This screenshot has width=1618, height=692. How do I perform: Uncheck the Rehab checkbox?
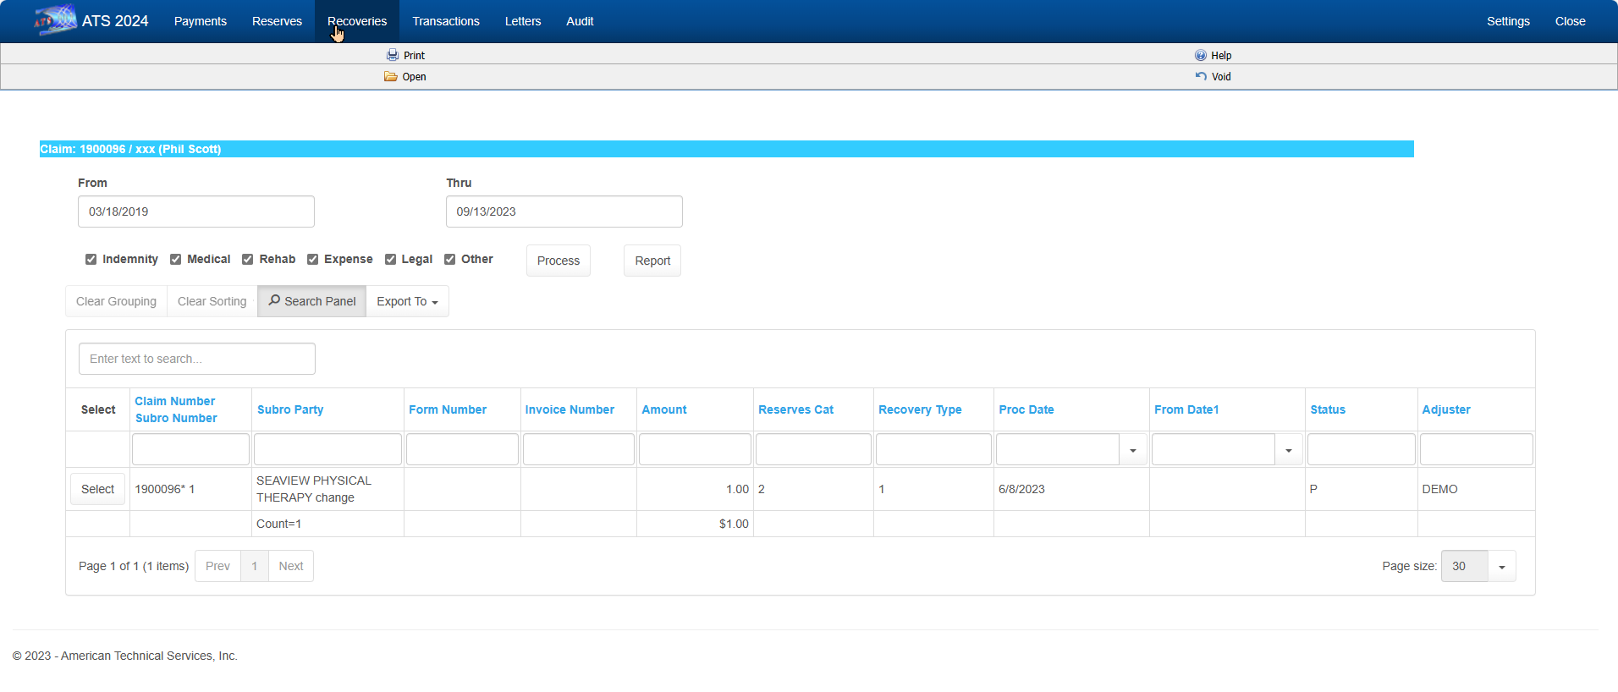click(x=248, y=260)
